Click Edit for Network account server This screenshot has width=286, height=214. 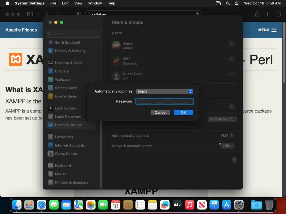[x=227, y=146]
